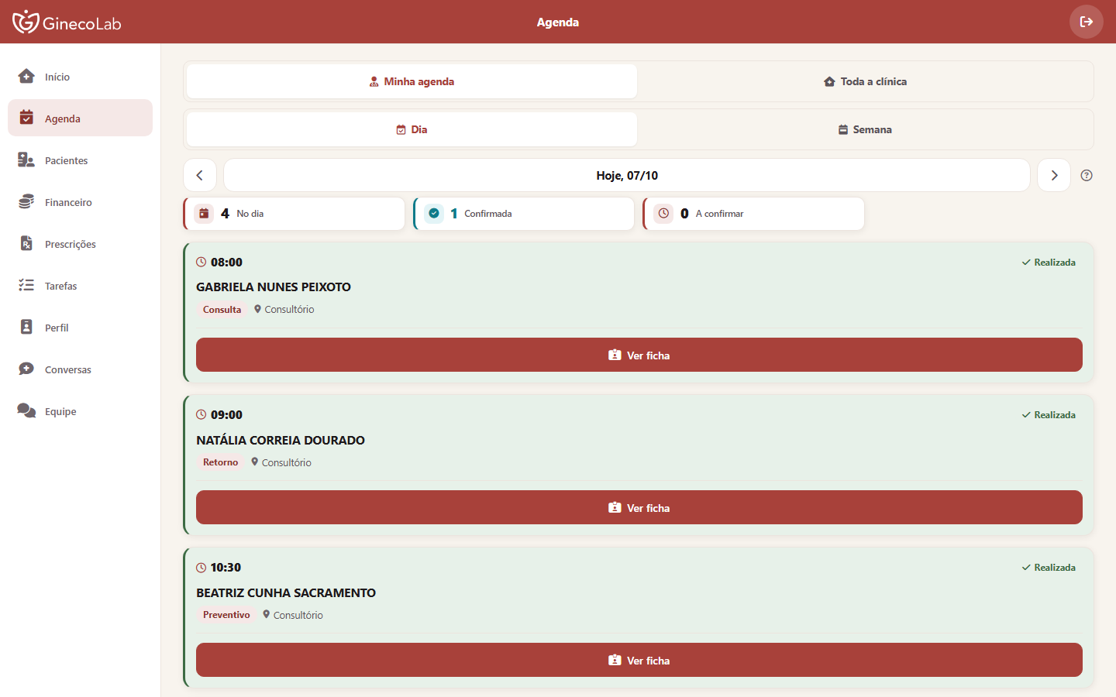Viewport: 1116px width, 697px height.
Task: Click Realizada status on 09:00 appointment
Action: pyautogui.click(x=1049, y=414)
